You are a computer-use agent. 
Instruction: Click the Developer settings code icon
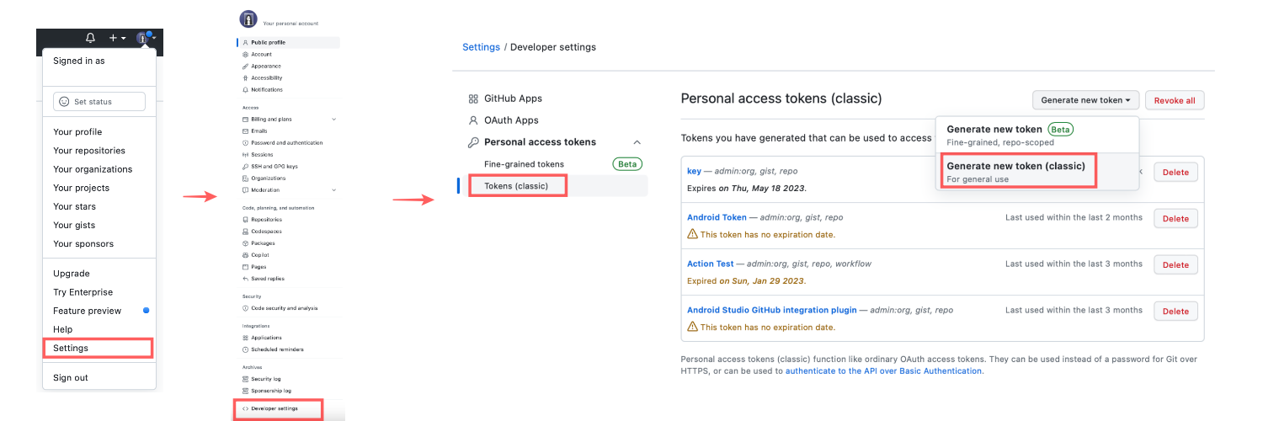point(245,408)
